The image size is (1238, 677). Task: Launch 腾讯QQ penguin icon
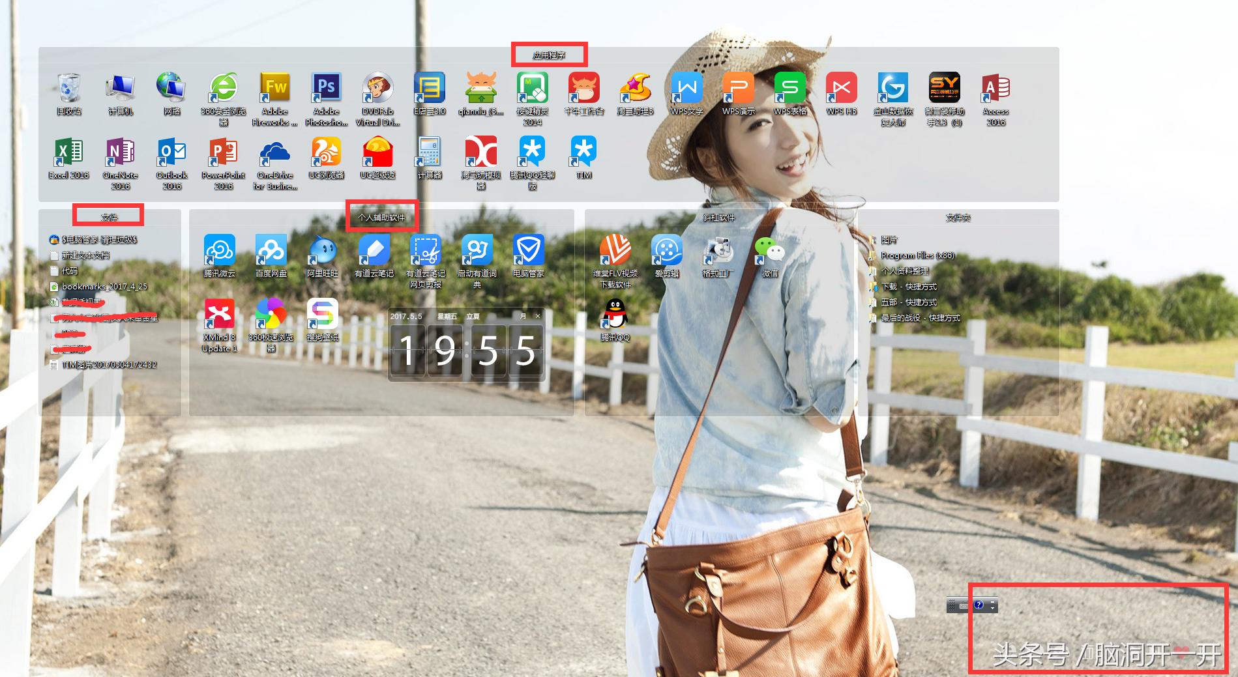pos(615,315)
